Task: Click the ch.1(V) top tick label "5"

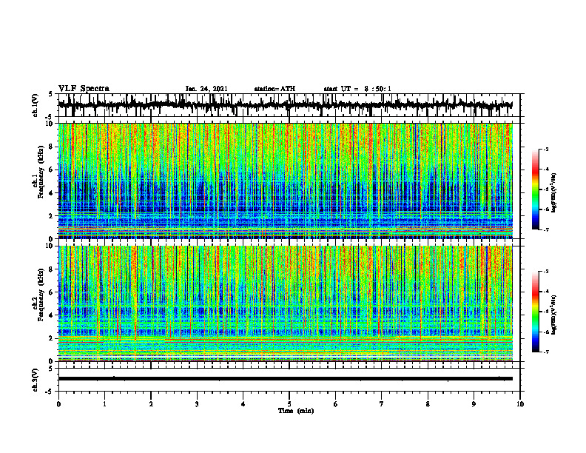Action: coord(51,95)
